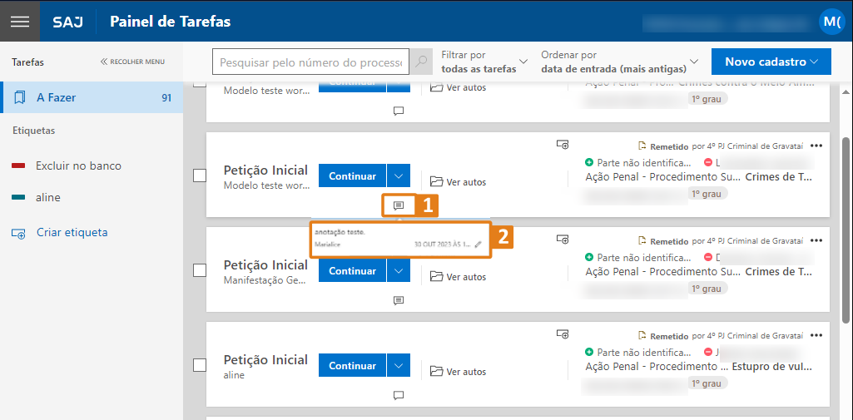Image resolution: width=853 pixels, height=420 pixels.
Task: Open the hamburger menu
Action: [x=20, y=21]
